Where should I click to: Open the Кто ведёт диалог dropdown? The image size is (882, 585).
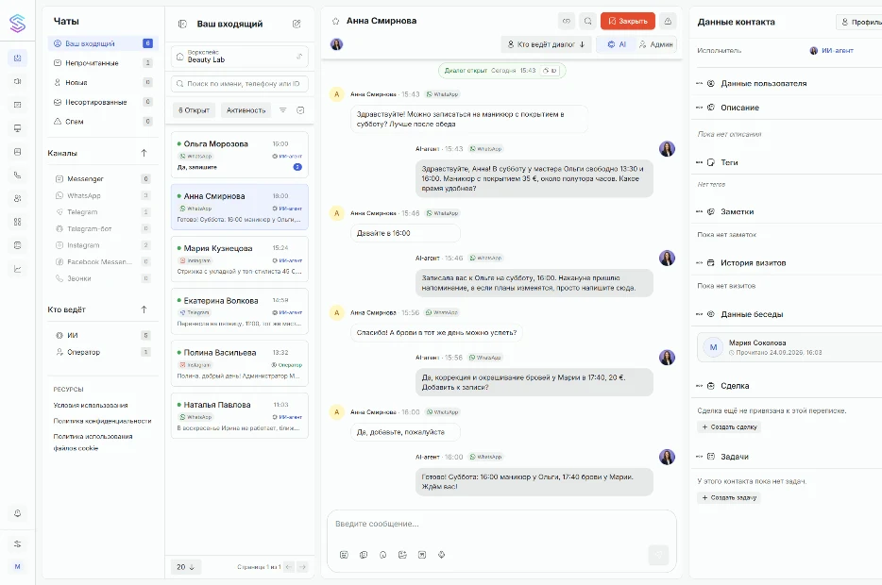click(546, 44)
